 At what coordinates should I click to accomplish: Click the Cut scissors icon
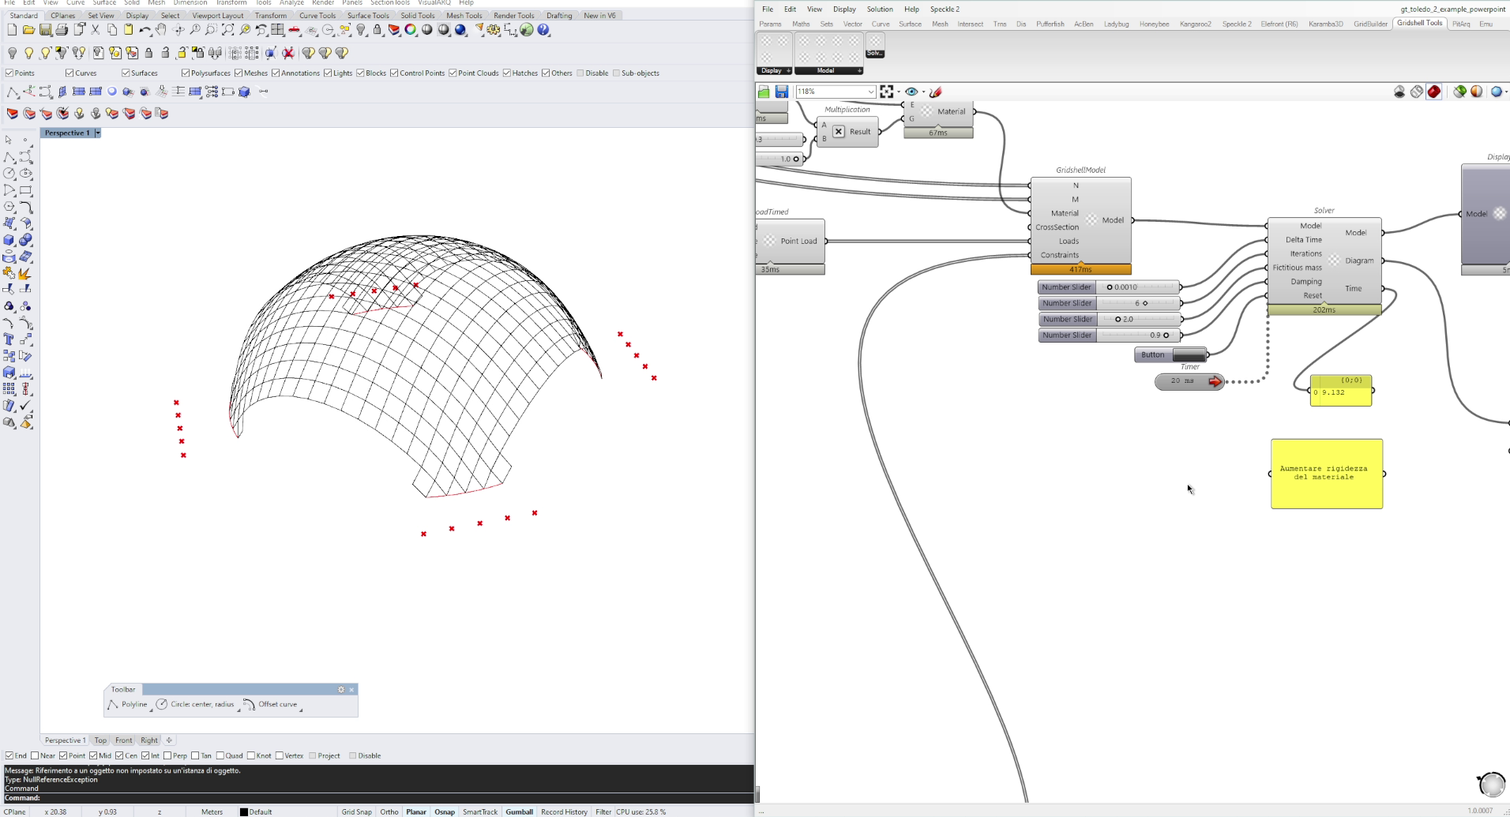pos(96,30)
